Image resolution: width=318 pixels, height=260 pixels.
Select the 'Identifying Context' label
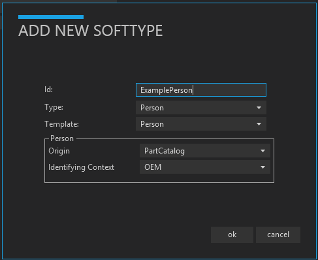tap(81, 167)
